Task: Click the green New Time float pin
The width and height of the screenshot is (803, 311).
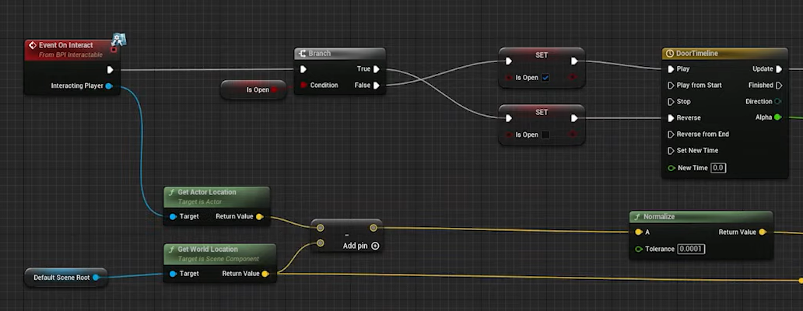Action: (671, 168)
